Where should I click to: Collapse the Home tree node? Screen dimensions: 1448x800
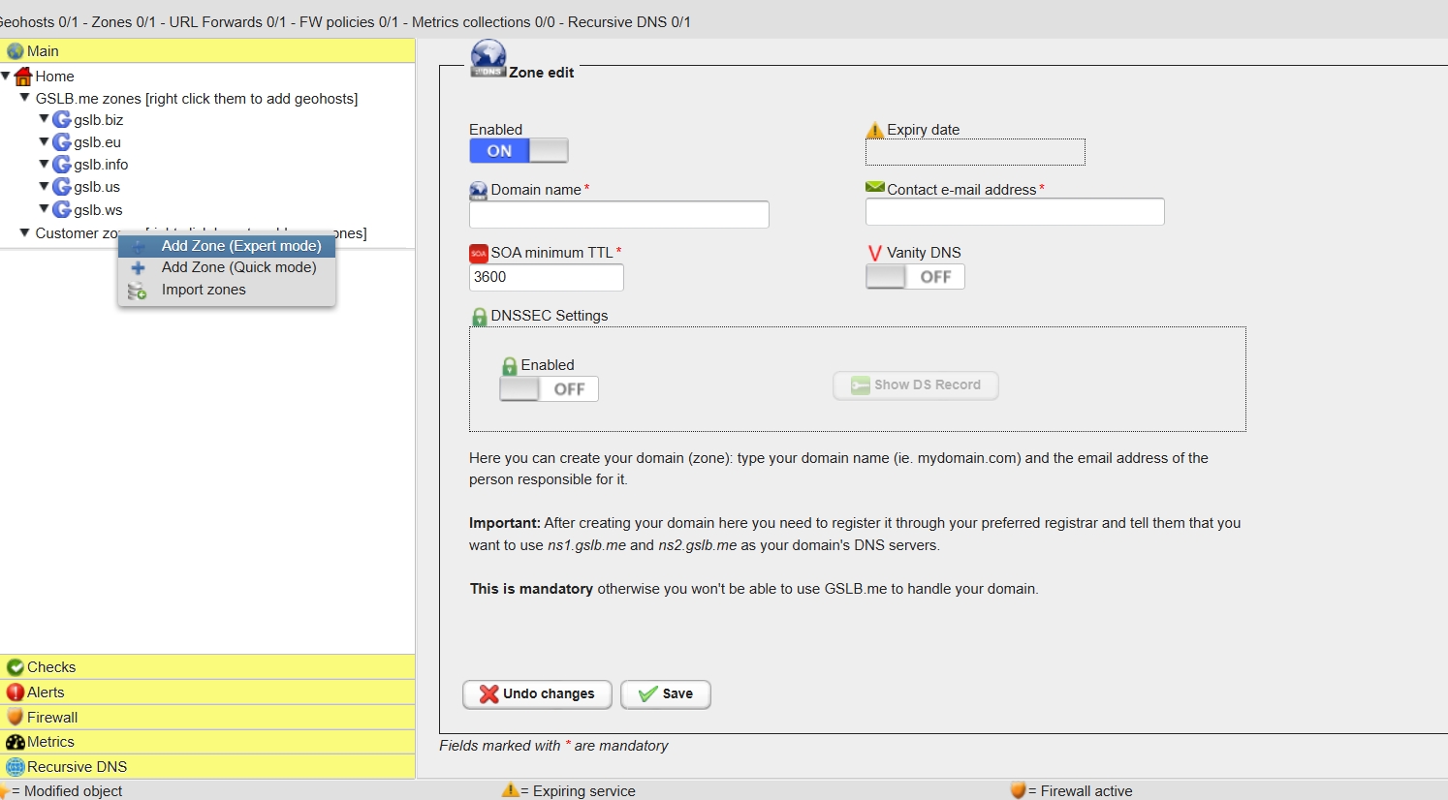click(x=6, y=76)
